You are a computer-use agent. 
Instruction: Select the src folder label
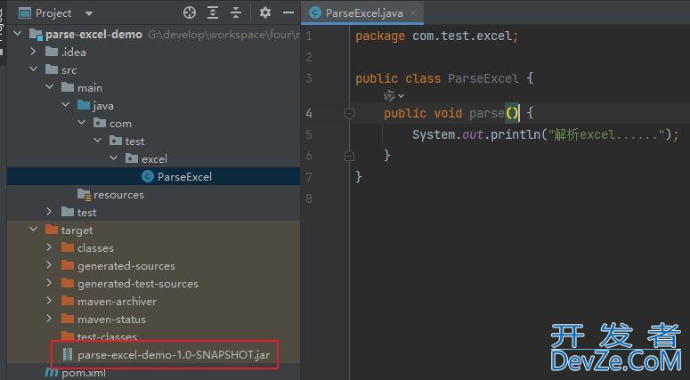click(x=69, y=70)
